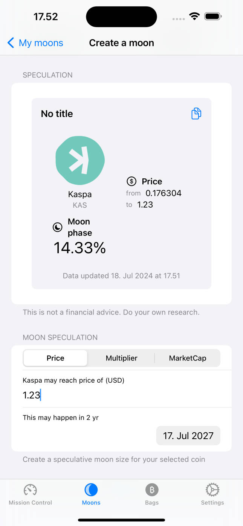The height and width of the screenshot is (526, 243).
Task: Tap the My moons back link
Action: point(41,43)
